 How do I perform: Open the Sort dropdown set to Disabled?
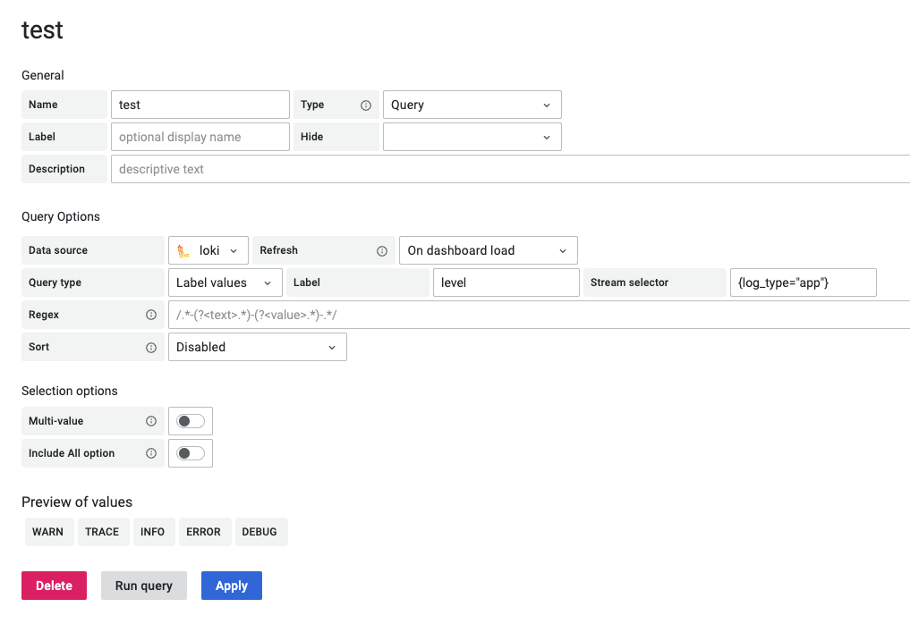pos(257,347)
